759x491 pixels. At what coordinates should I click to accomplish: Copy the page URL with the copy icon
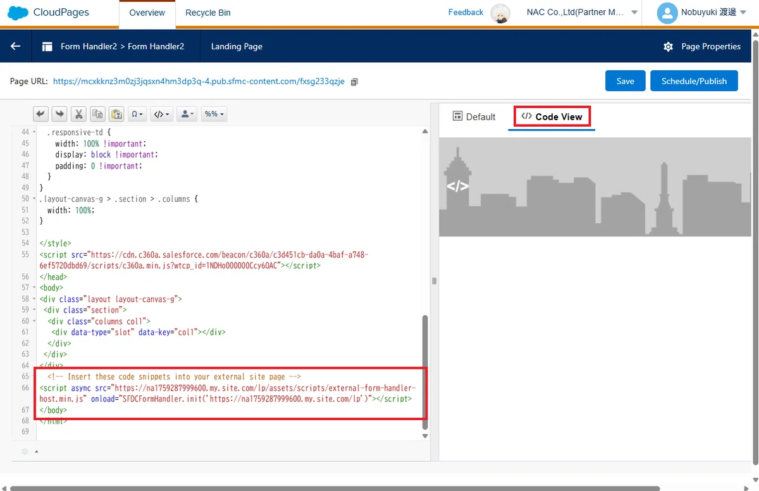(x=354, y=82)
